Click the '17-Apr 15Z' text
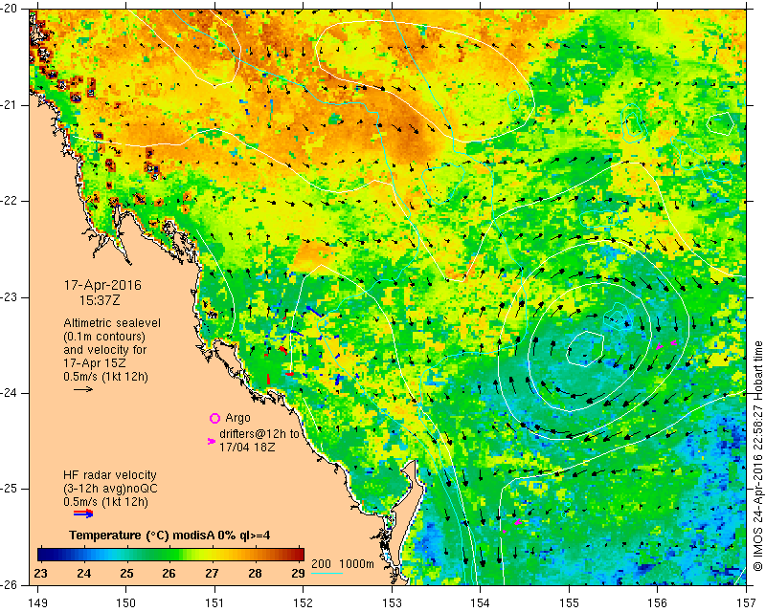This screenshot has width=766, height=612. (x=94, y=363)
